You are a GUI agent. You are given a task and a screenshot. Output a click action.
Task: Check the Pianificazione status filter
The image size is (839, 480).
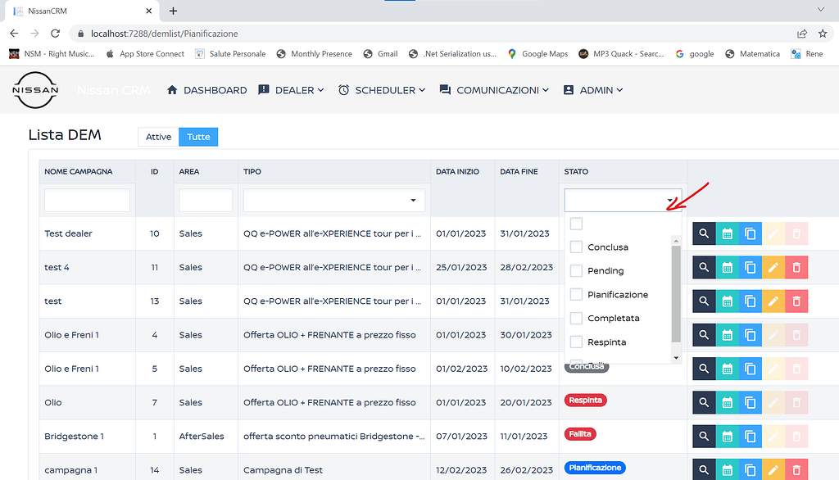tap(576, 294)
